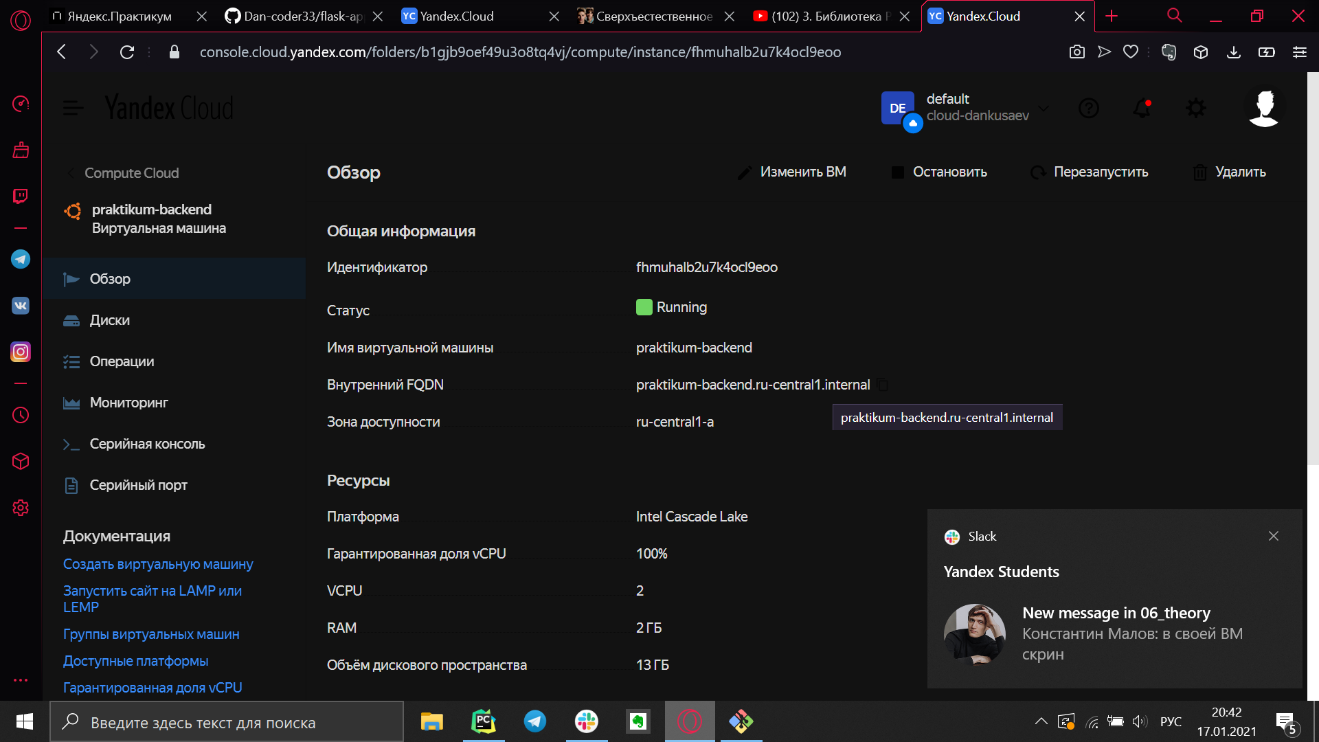Click the Windows taskbar search box
Image resolution: width=1319 pixels, height=742 pixels.
coord(227,721)
